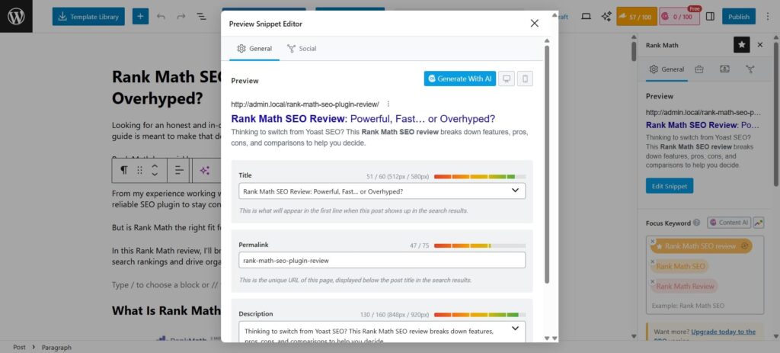
Task: Open the text alignment option
Action: [x=180, y=170]
